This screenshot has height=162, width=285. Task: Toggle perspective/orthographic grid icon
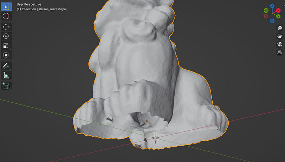click(x=280, y=52)
